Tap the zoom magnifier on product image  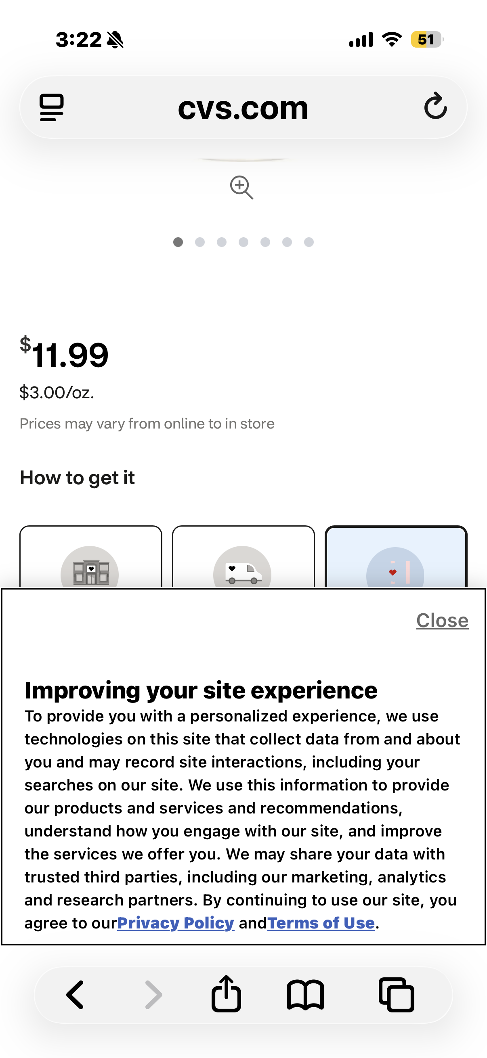(241, 187)
